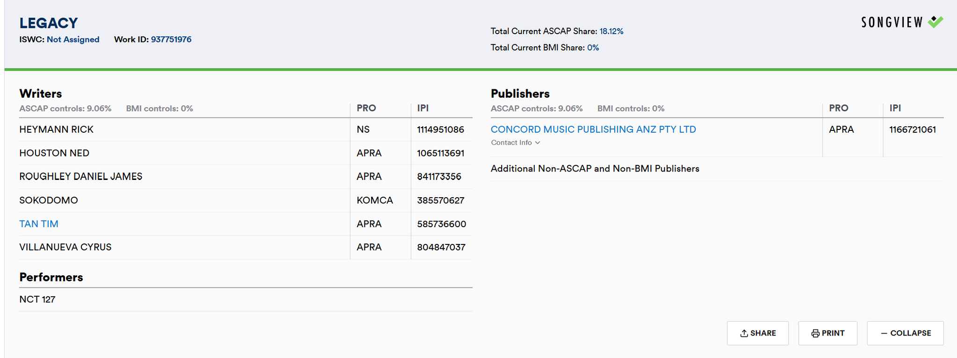This screenshot has height=358, width=957.
Task: Click IPI number 841173356
Action: (439, 177)
